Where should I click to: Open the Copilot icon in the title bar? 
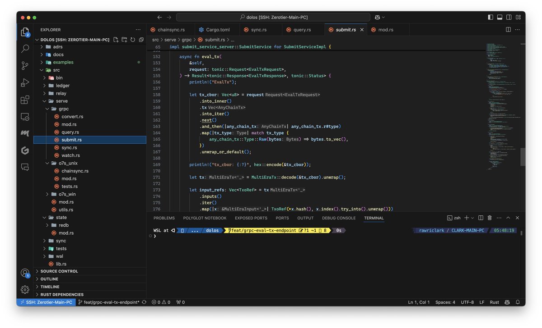tap(377, 17)
